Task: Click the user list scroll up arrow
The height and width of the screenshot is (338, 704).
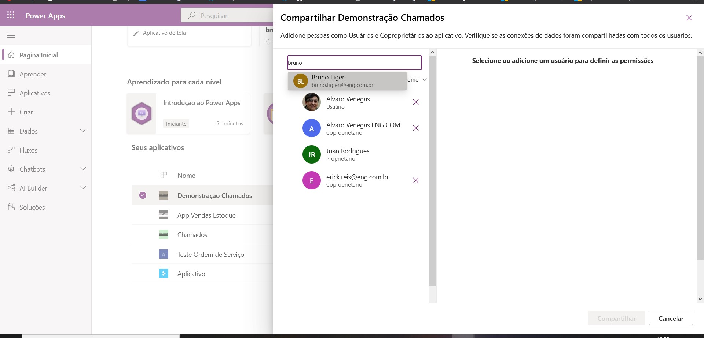Action: point(433,53)
